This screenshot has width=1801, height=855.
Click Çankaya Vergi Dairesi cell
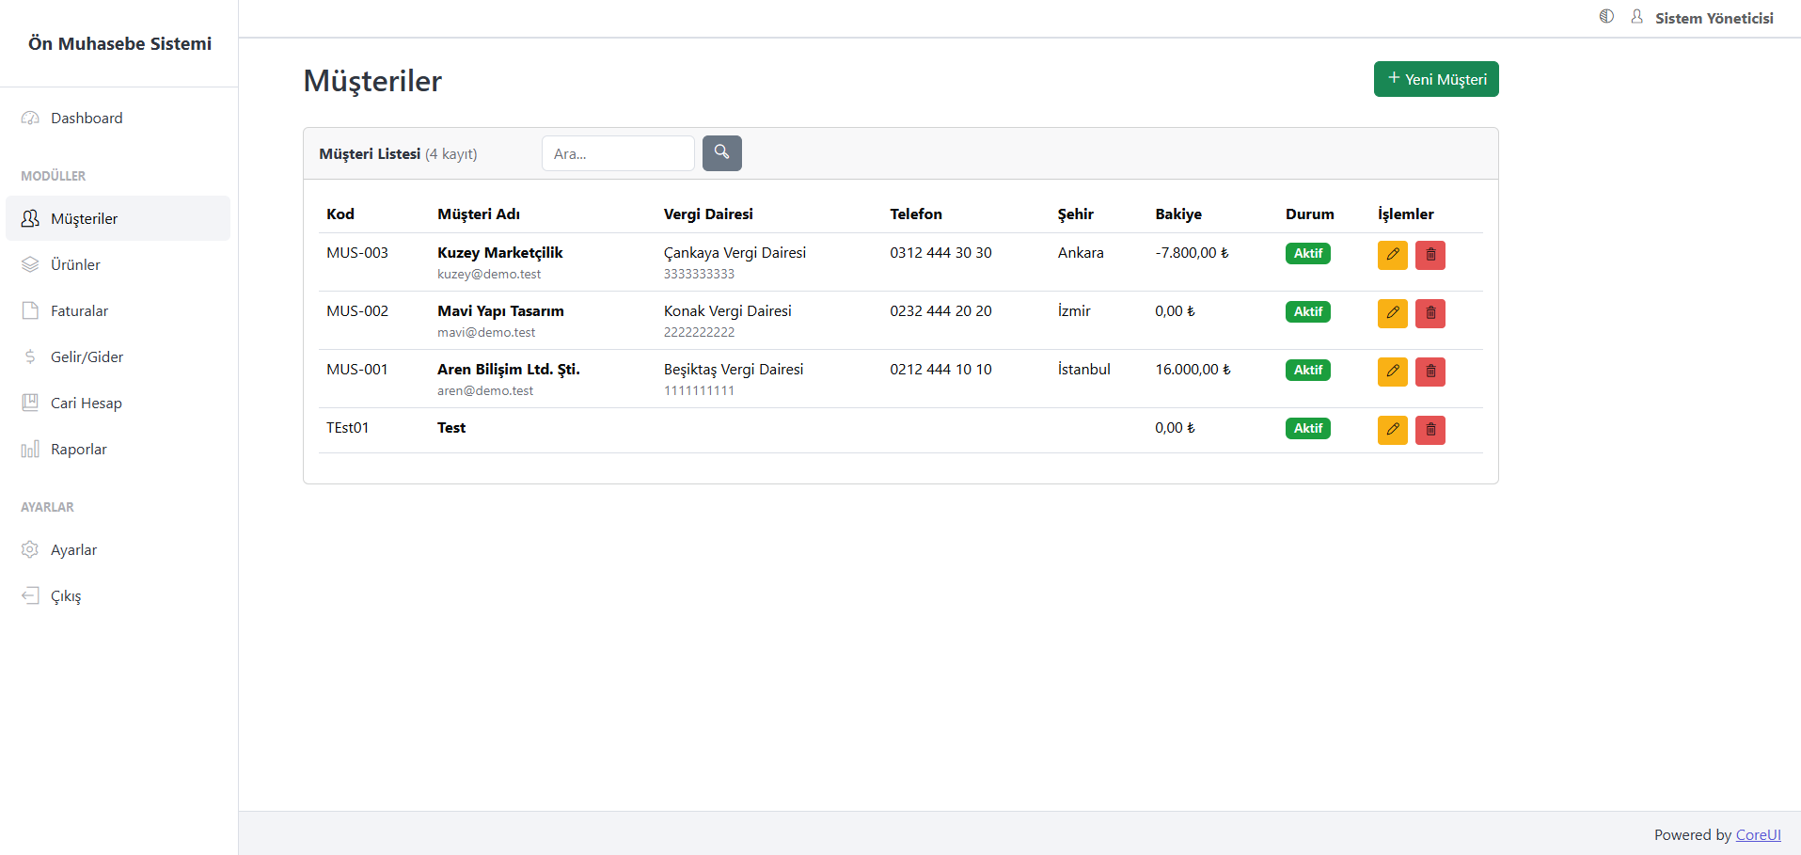coord(735,252)
